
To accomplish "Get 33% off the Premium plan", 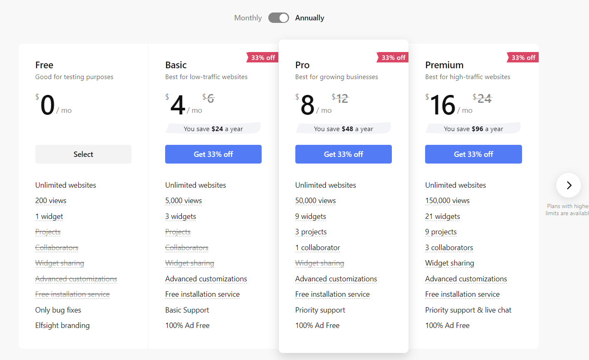I will tap(473, 154).
